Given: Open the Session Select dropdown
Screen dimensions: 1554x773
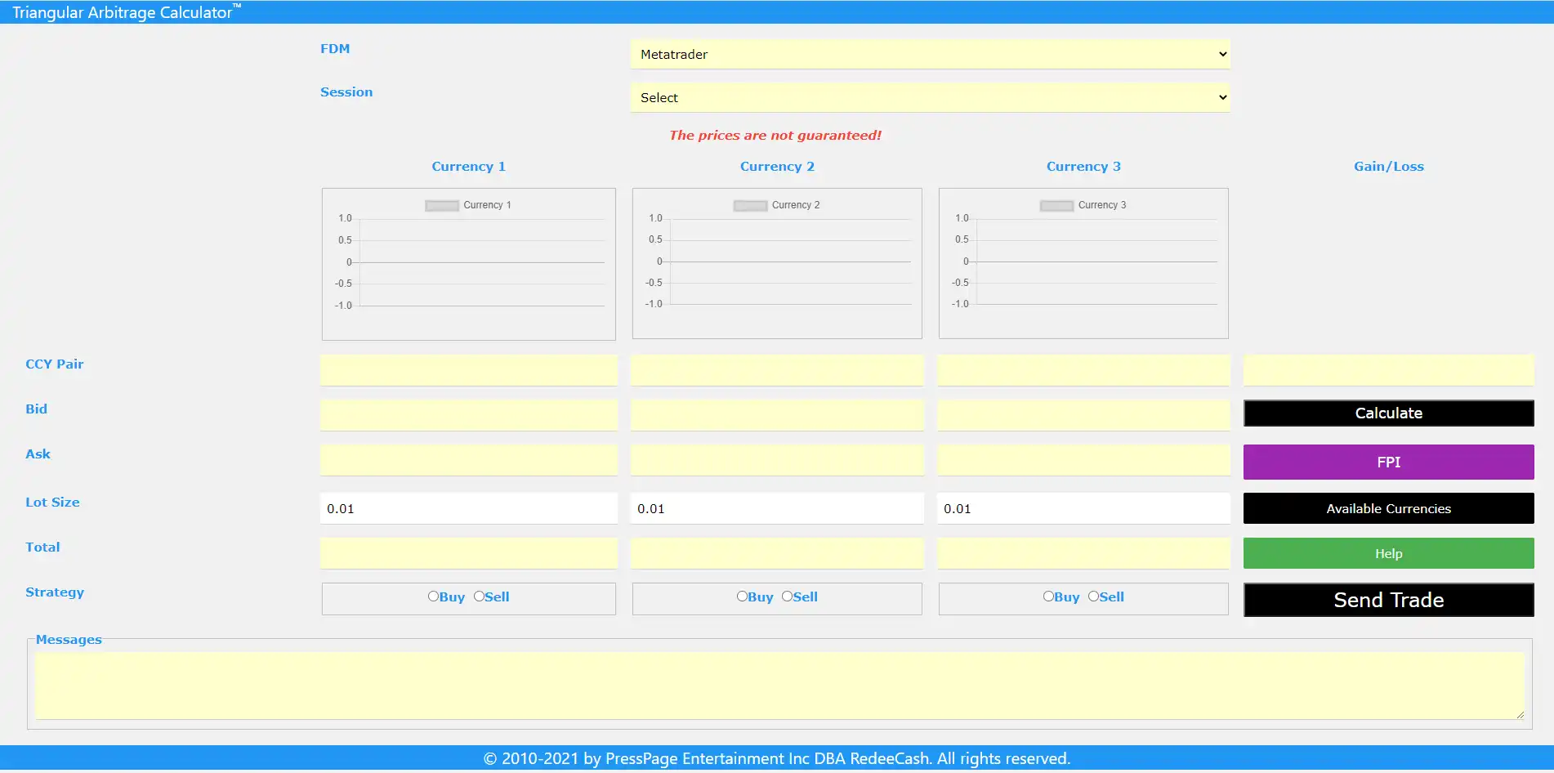Looking at the screenshot, I should [930, 97].
